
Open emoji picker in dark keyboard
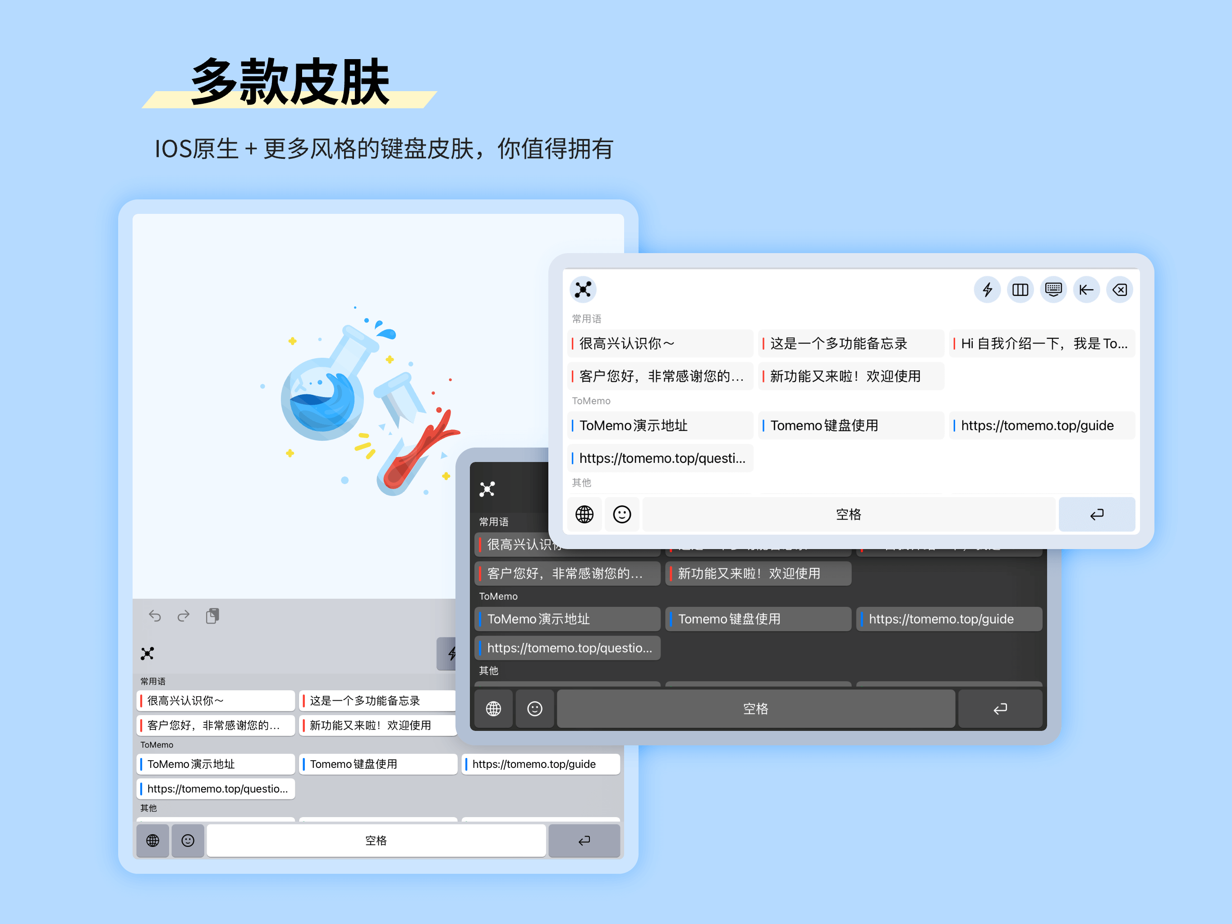[535, 708]
